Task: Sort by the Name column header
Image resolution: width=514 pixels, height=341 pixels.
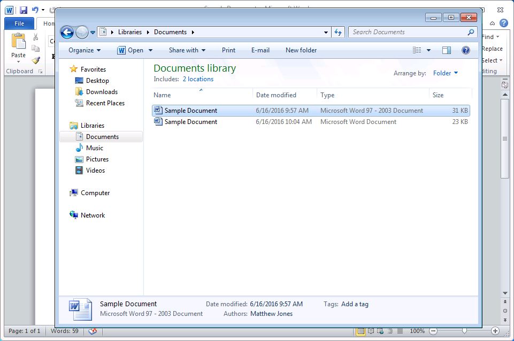Action: tap(202, 95)
